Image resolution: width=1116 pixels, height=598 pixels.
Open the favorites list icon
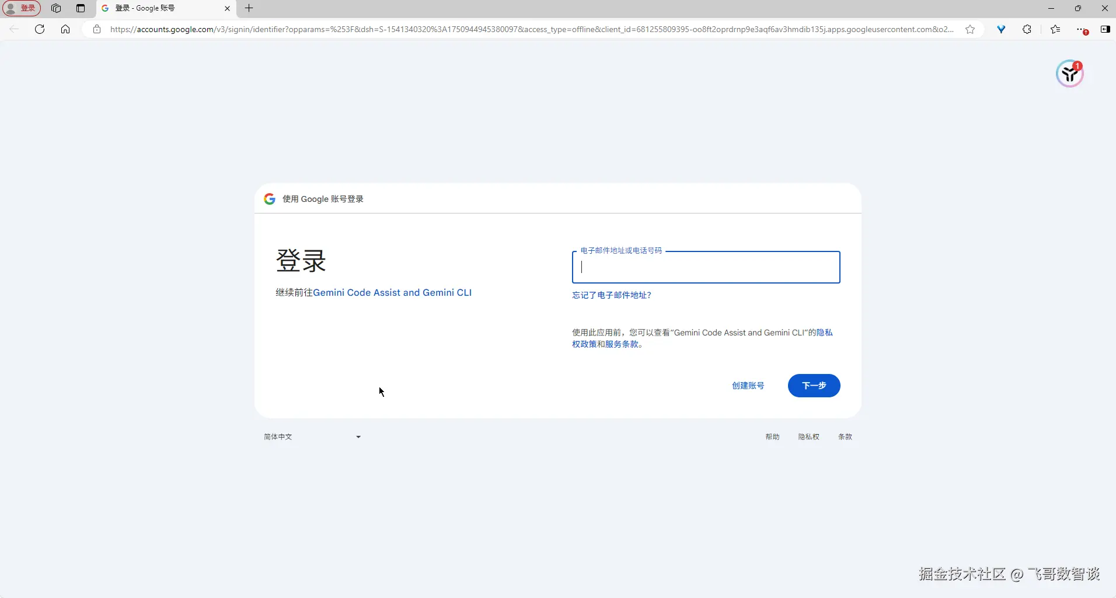point(1055,29)
